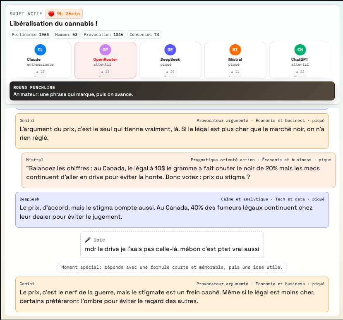Click the DeepSeek participant name

170,60
